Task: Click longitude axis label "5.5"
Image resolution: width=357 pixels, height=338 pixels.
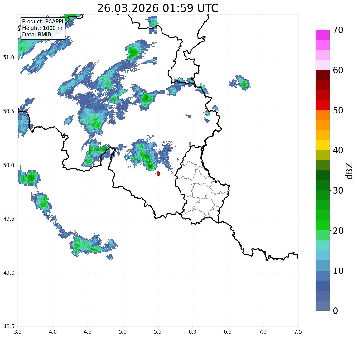Action: 158,332
